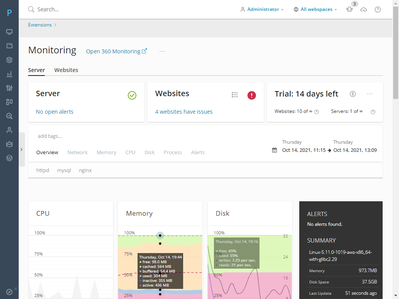Open notifications via the bell icon
The image size is (399, 299).
click(x=349, y=9)
